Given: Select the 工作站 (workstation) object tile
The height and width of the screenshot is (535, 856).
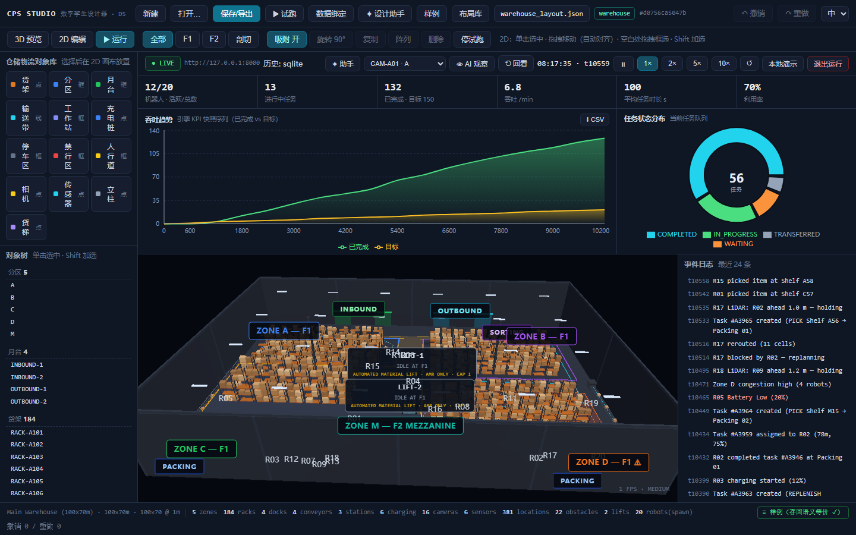Looking at the screenshot, I should coord(68,118).
